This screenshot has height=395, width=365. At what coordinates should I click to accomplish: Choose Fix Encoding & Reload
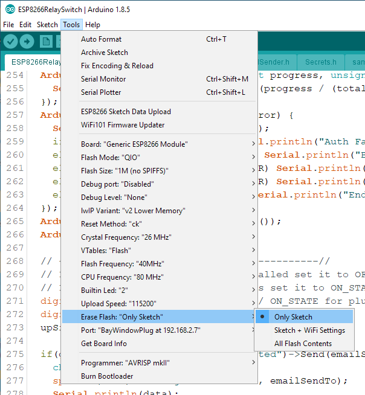(160, 66)
